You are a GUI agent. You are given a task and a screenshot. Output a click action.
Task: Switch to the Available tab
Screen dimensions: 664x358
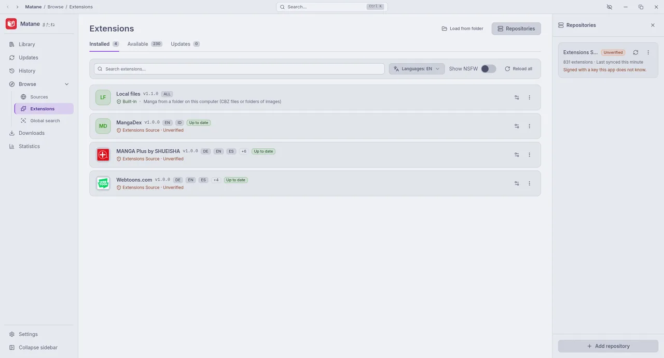tap(145, 44)
